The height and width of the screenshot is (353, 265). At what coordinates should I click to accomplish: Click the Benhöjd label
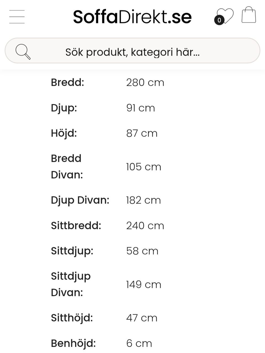click(73, 343)
